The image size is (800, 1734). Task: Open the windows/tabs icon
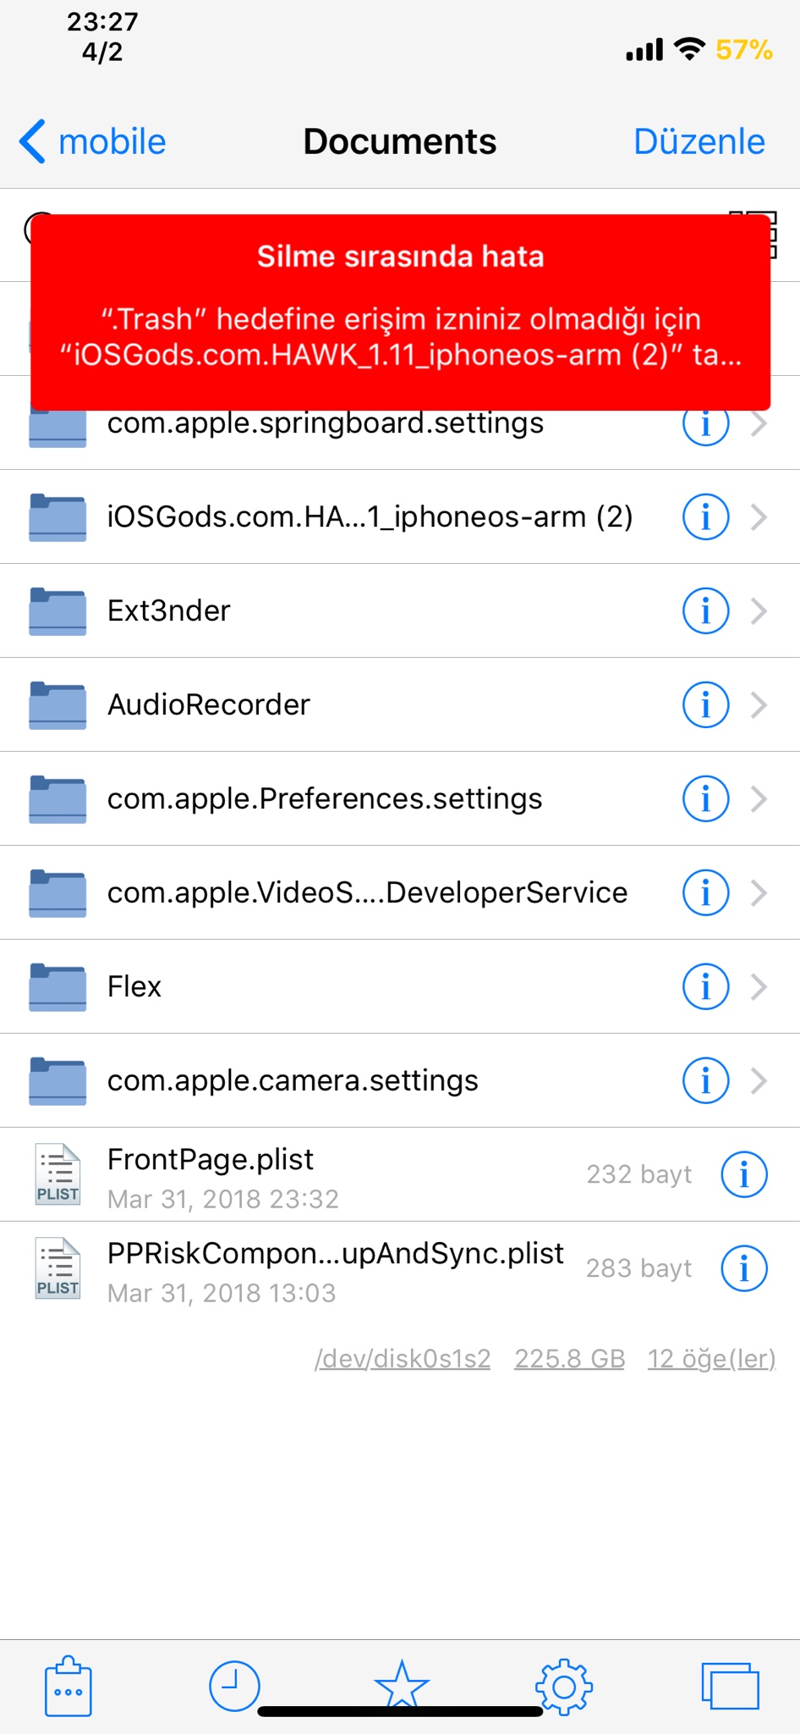(x=730, y=1687)
